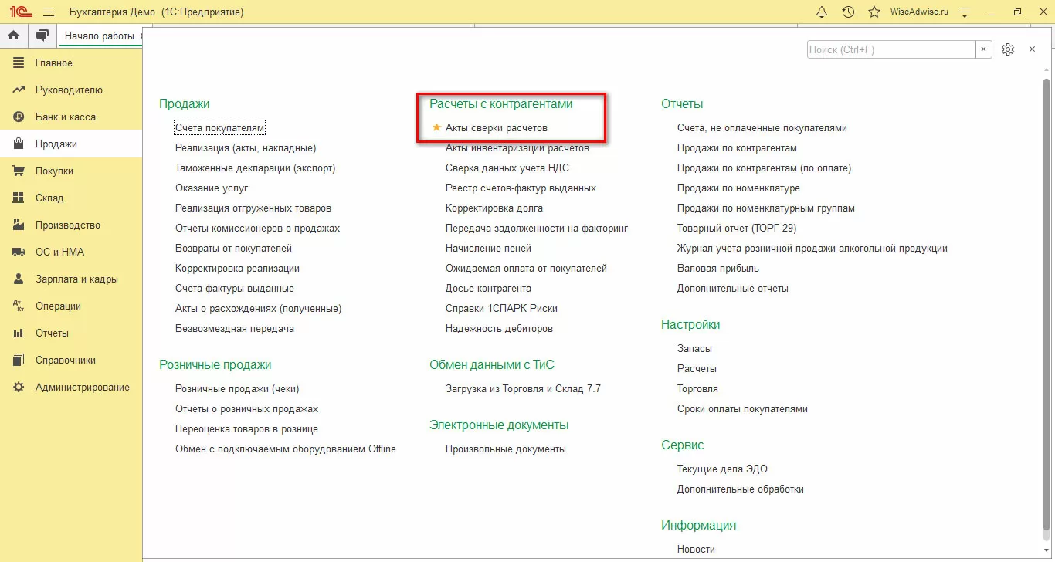1055x562 pixels.
Task: Open the Производство section
Action: pyautogui.click(x=71, y=225)
